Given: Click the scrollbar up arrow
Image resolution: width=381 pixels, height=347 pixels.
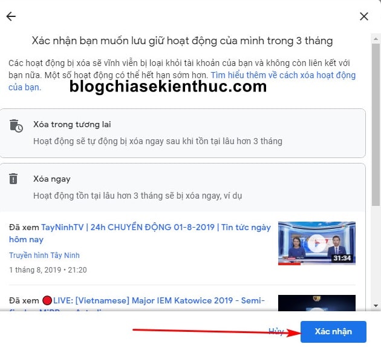Looking at the screenshot, I should (376, 39).
